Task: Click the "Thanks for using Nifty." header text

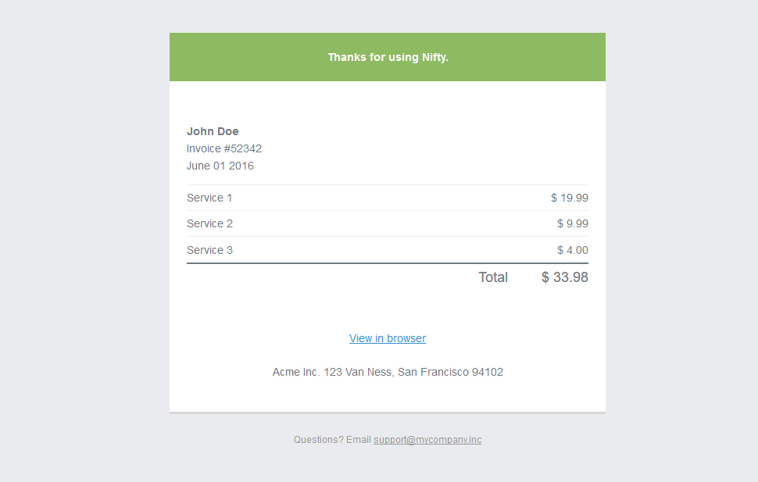Action: (x=388, y=57)
